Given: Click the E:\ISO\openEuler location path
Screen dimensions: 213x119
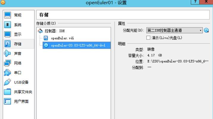Looking at the screenshot, I should point(178,61).
